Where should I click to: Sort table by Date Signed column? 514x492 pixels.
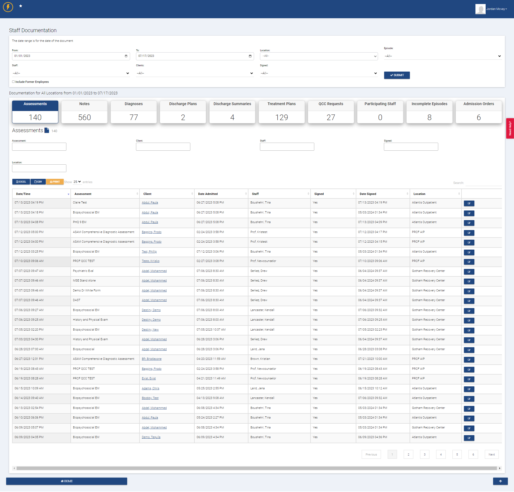[x=383, y=194]
